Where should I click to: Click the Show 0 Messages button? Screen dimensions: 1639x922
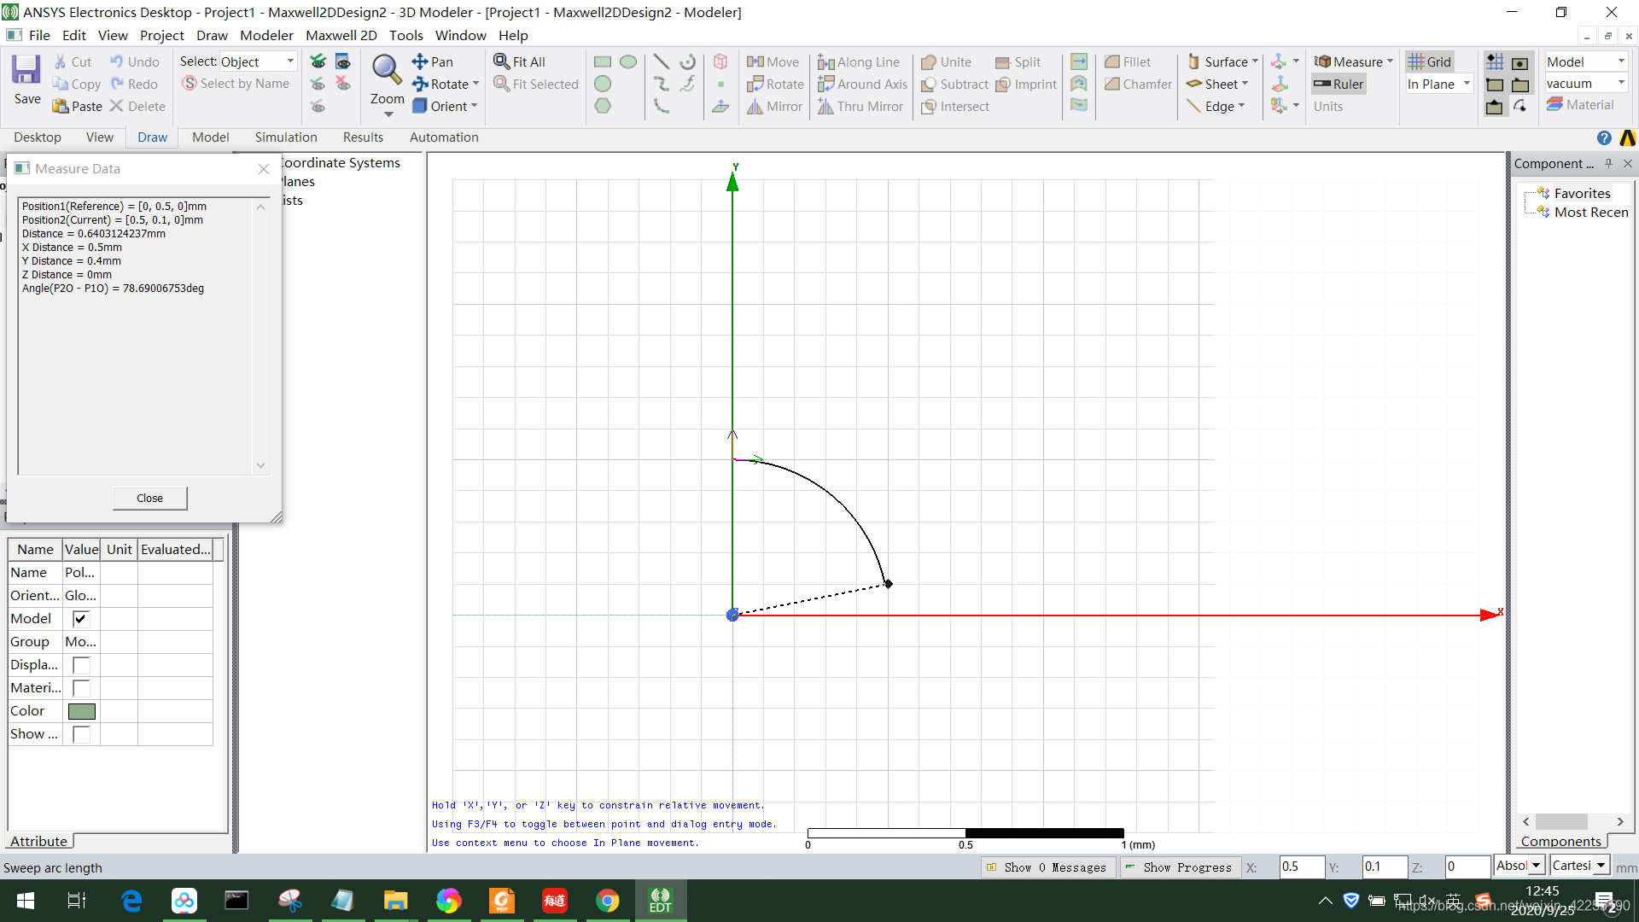coord(1047,867)
